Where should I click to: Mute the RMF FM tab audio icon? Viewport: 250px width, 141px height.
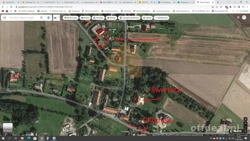pos(152,2)
